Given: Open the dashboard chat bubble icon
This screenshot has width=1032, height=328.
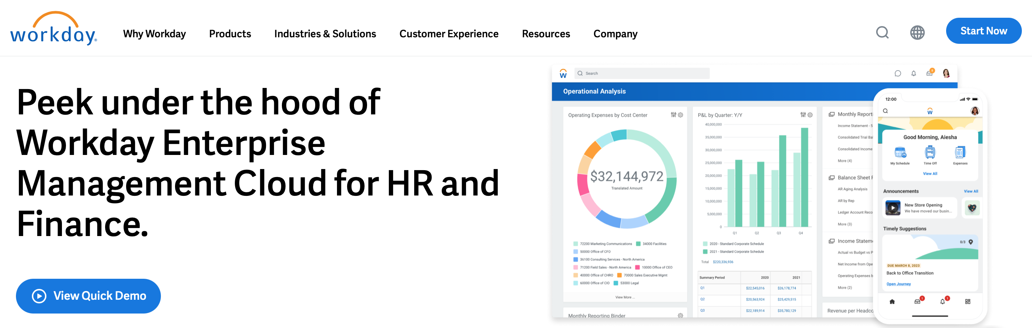Looking at the screenshot, I should (898, 73).
